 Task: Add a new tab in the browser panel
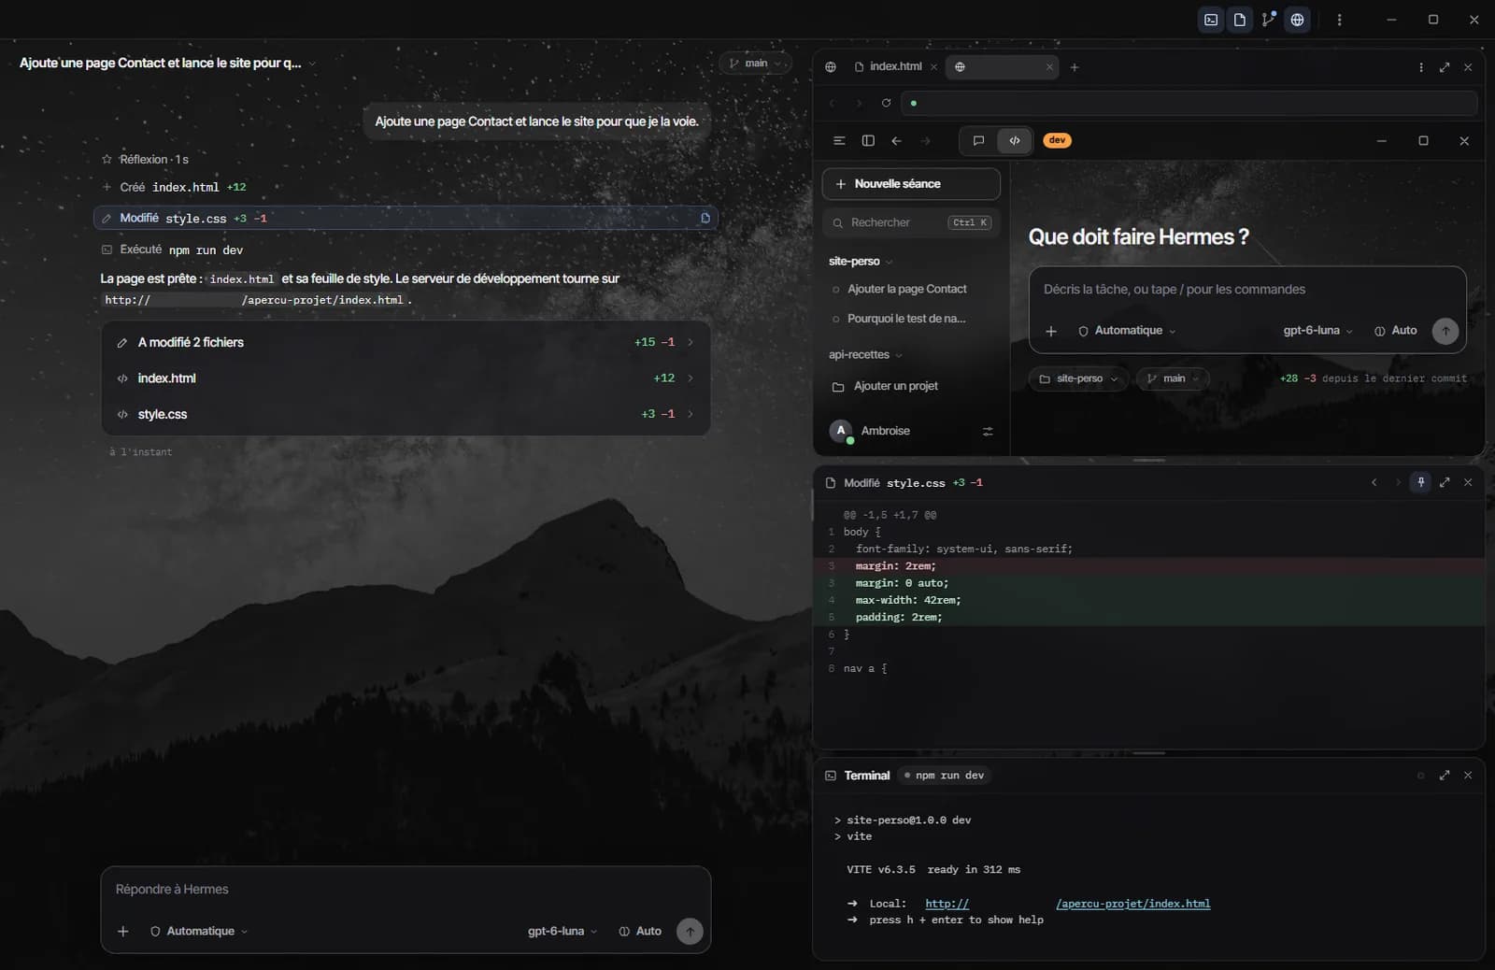[1075, 67]
